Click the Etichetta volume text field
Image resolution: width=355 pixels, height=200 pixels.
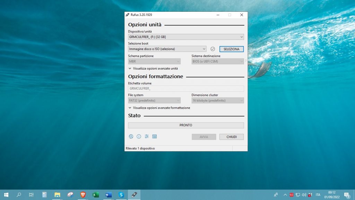(185, 88)
